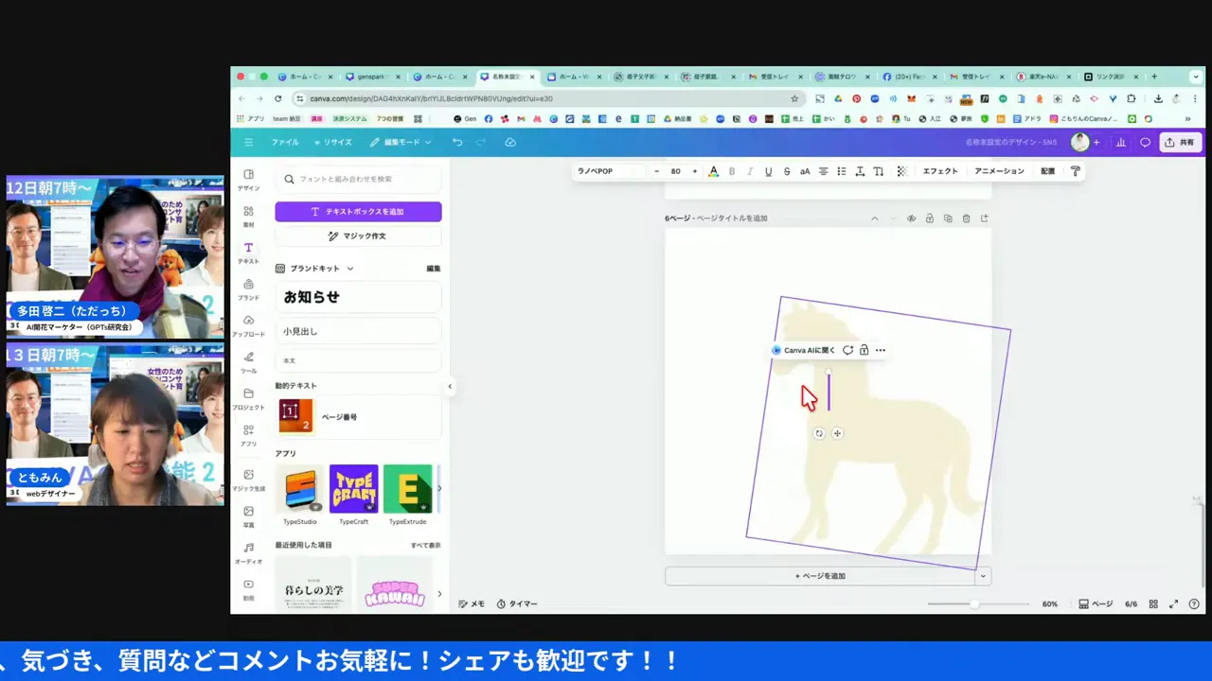Expand the ブランドキット section chevron
This screenshot has width=1212, height=681.
[x=349, y=268]
